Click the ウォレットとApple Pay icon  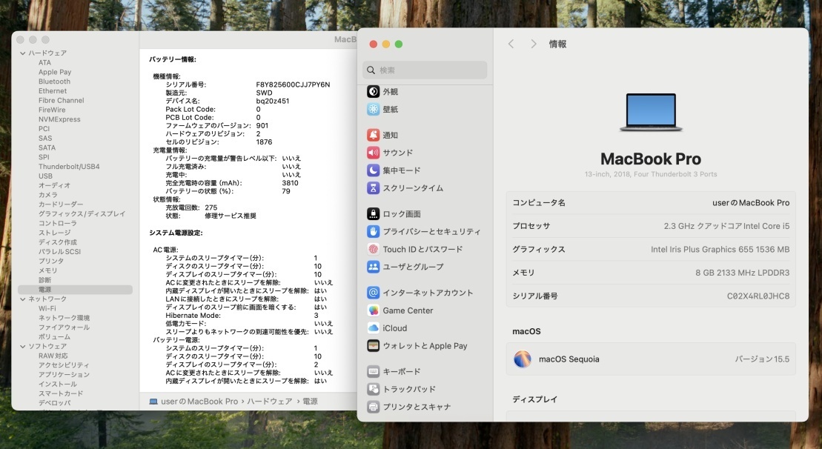(x=374, y=346)
